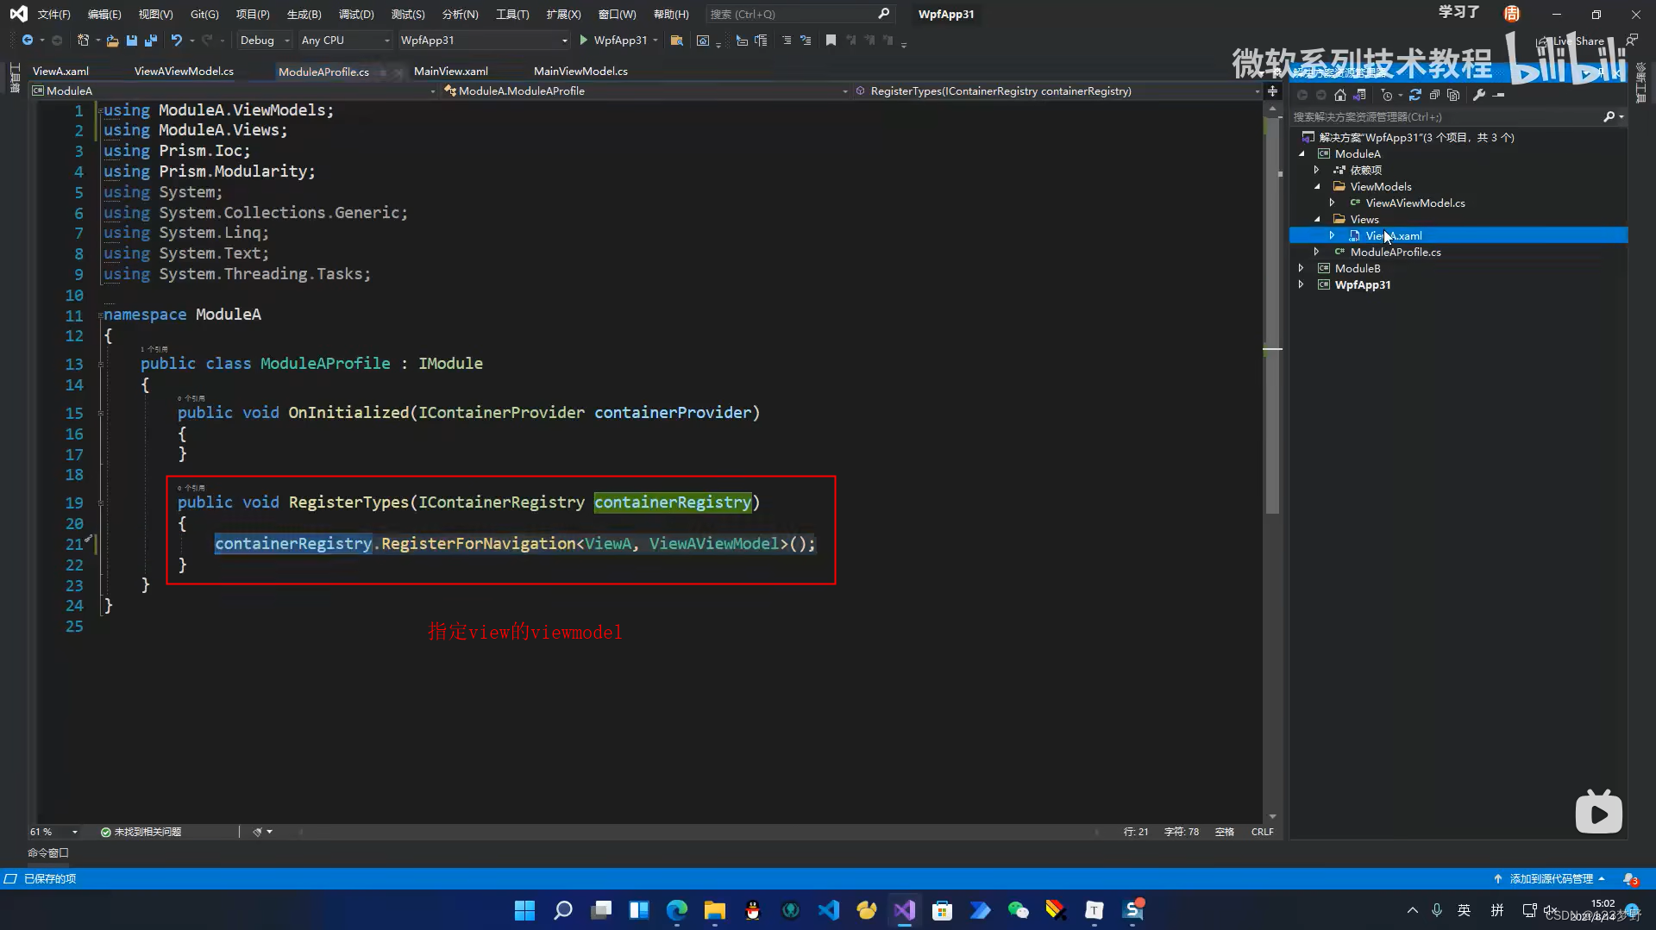Click the New Project toolbar icon
This screenshot has height=930, width=1656.
point(83,41)
